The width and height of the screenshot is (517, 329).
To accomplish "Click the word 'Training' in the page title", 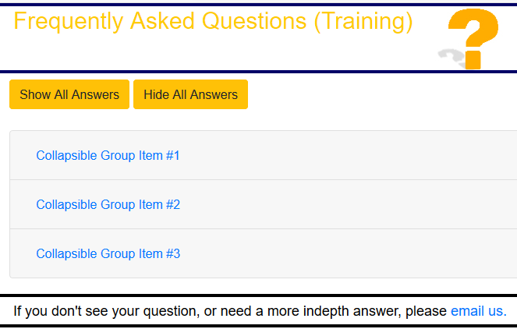I will [363, 22].
